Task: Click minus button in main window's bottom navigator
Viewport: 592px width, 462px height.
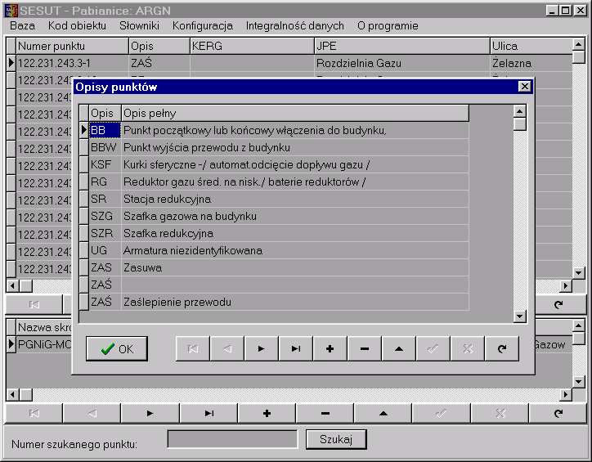Action: click(x=325, y=414)
